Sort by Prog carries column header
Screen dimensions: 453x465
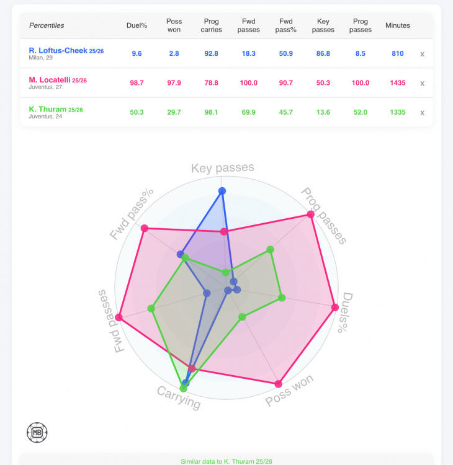coord(212,25)
